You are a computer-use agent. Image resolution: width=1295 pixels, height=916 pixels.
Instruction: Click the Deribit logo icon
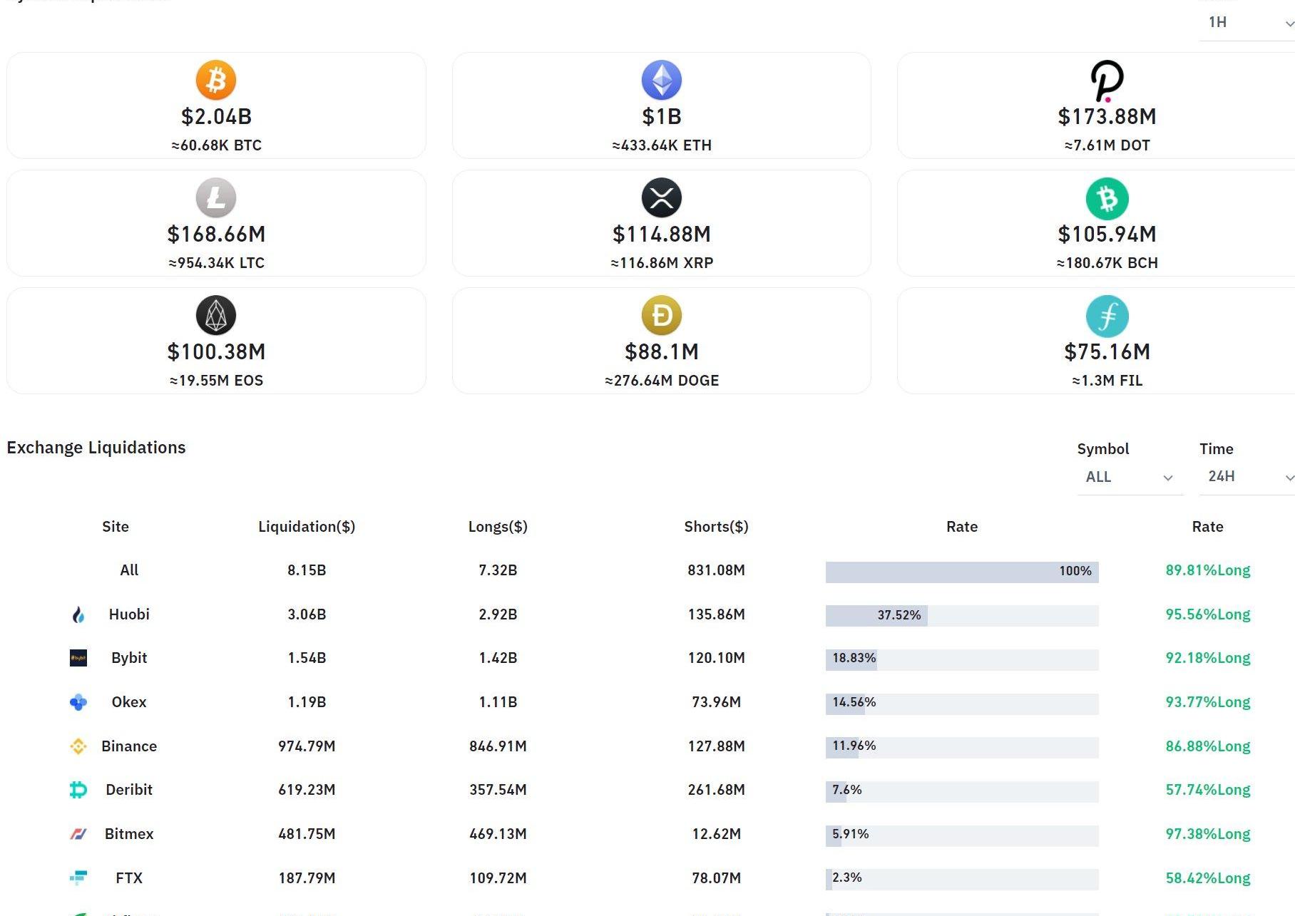coord(78,790)
